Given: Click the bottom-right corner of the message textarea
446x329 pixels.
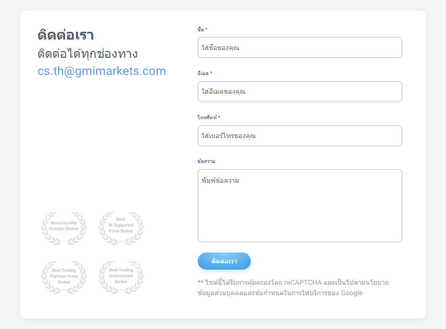Looking at the screenshot, I should (x=399, y=239).
